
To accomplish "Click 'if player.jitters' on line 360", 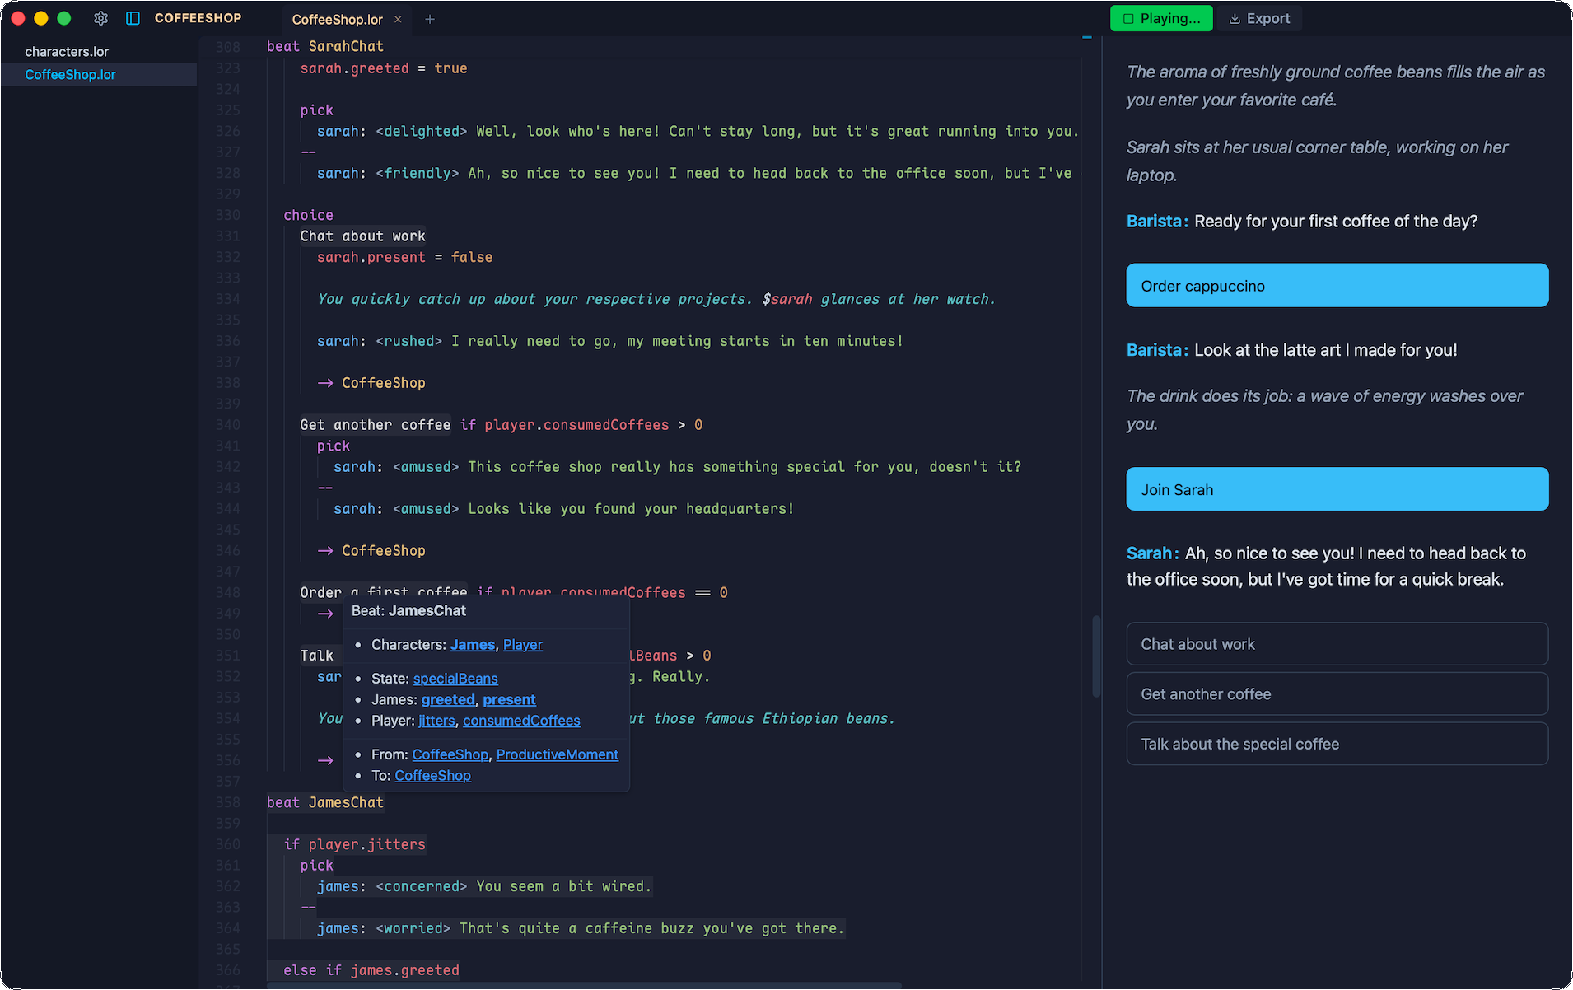I will pos(354,844).
